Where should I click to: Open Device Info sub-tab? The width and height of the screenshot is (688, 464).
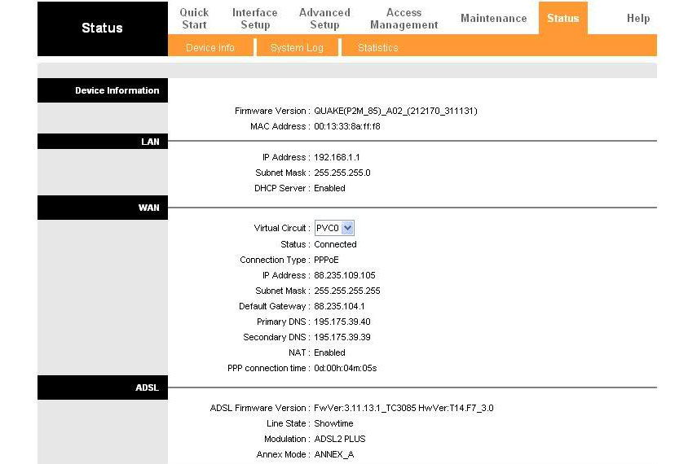pos(210,47)
